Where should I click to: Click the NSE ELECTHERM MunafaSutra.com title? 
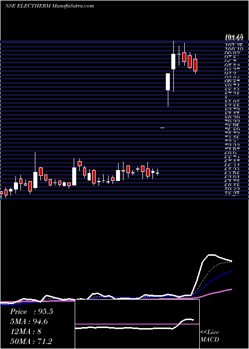coord(49,6)
